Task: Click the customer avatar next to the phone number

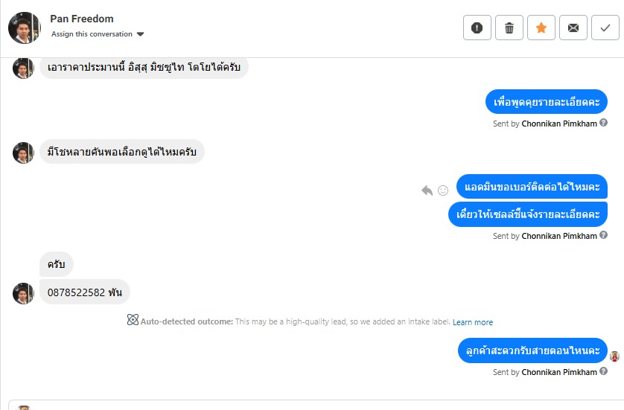Action: click(x=23, y=292)
